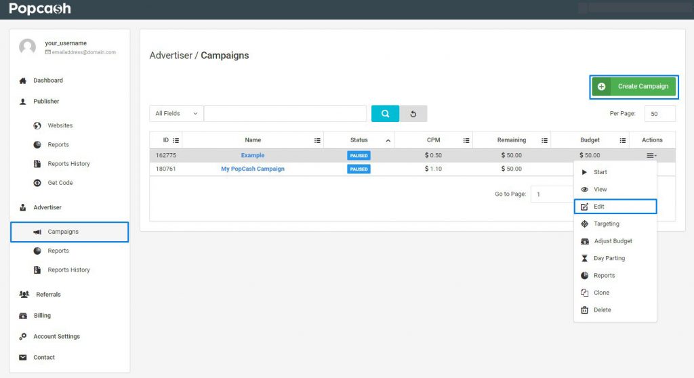Screen dimensions: 694x378
Task: Open the All Fields dropdown
Action: (176, 113)
